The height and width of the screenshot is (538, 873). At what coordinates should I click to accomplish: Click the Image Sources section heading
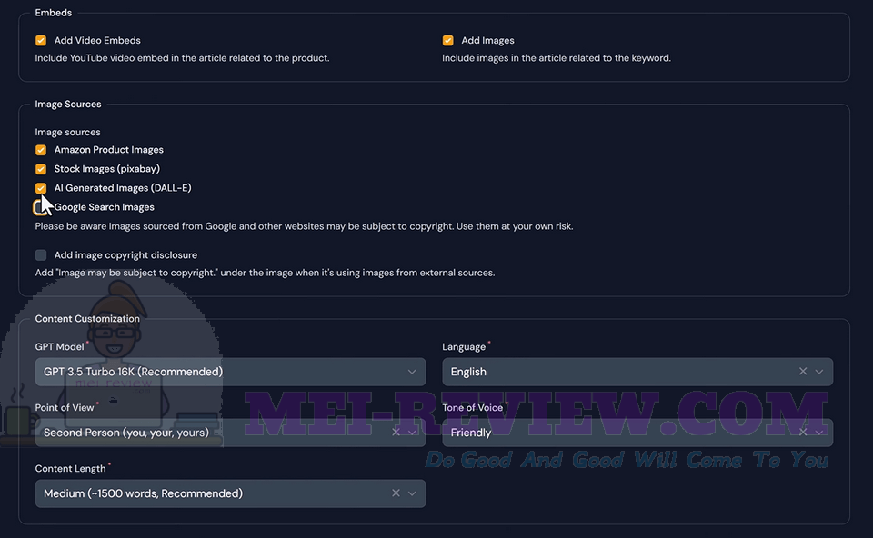coord(68,104)
